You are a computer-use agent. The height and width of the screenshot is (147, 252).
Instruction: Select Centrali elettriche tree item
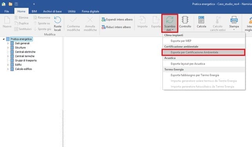pos(25,52)
